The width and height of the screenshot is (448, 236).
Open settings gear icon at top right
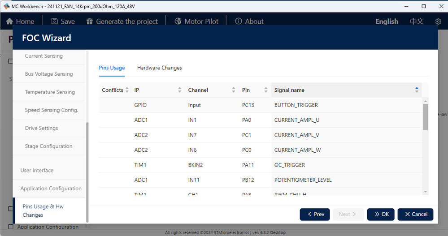[x=438, y=21]
